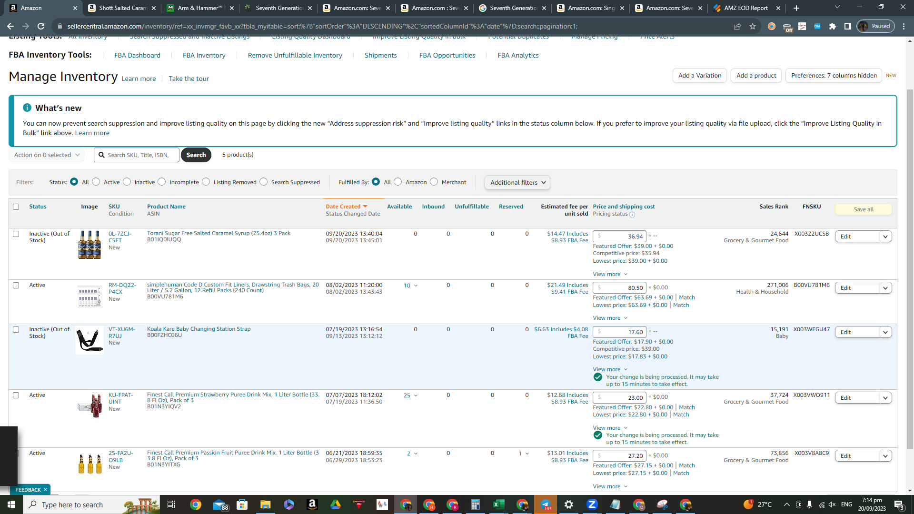Viewport: 914px width, 514px height.
Task: Open Google Drive from taskbar
Action: 336,504
